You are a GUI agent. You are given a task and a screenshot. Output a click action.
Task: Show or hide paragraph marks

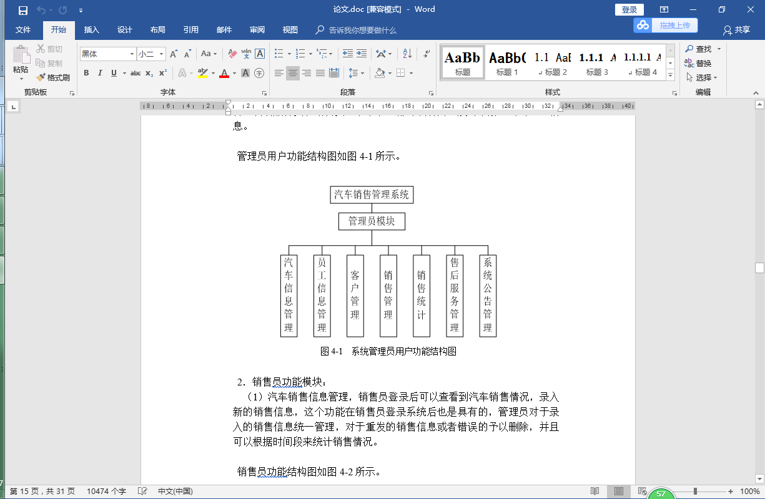(x=427, y=54)
